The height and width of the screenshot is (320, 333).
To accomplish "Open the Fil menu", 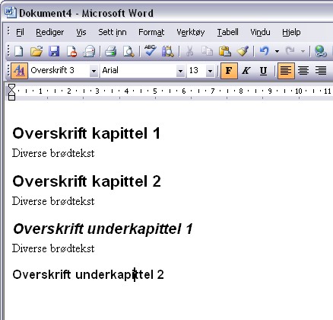I will pos(20,32).
